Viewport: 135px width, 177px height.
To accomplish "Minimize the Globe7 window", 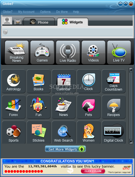I will tap(120, 4).
